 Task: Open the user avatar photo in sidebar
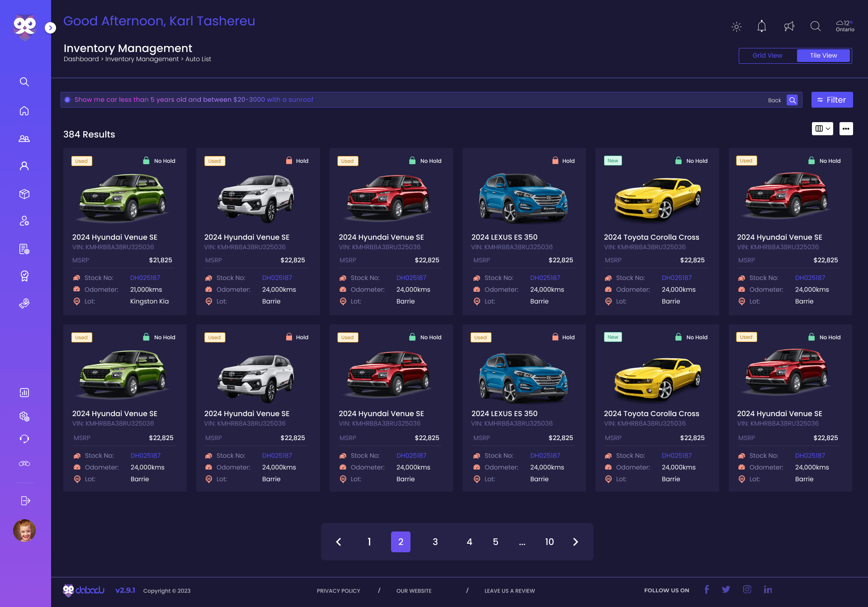pyautogui.click(x=24, y=531)
